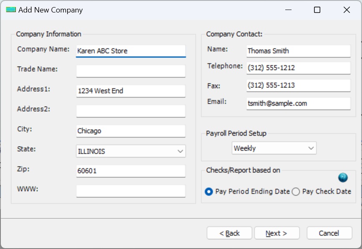
Task: Select the Pay Check Date radio button
Action: tap(295, 192)
